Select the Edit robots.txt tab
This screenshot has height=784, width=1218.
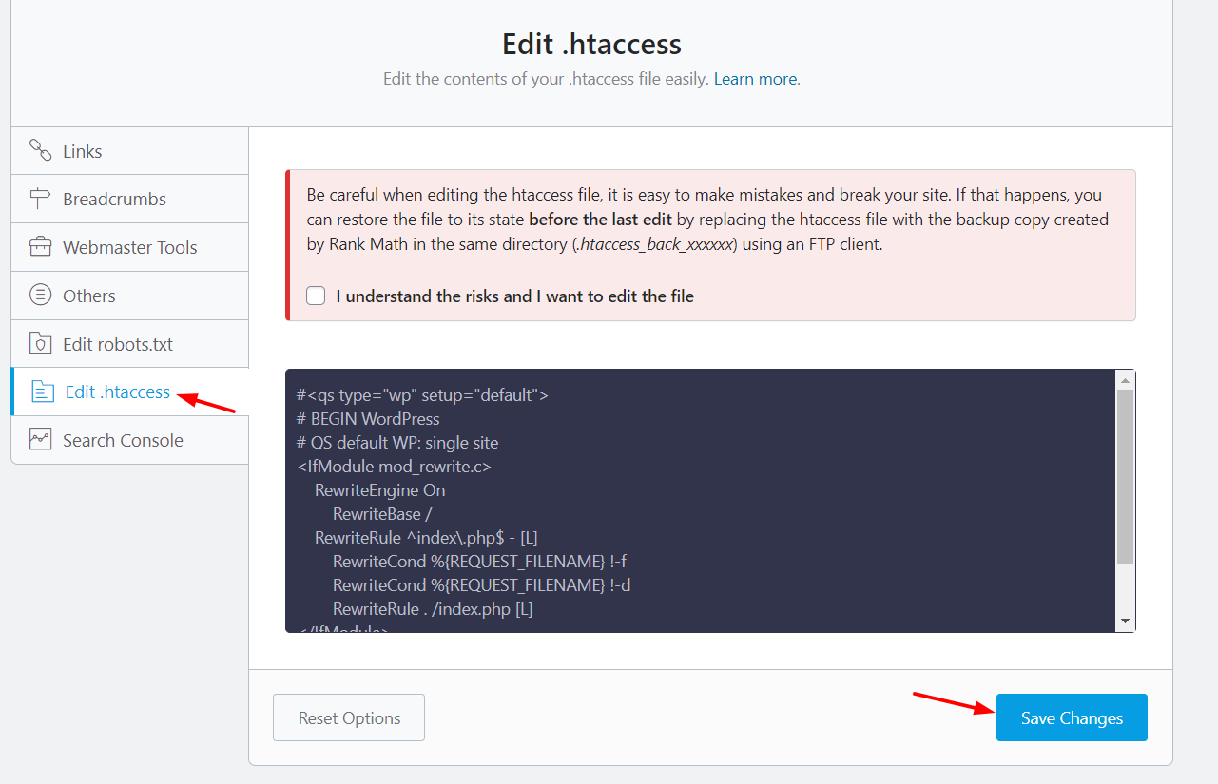[130, 344]
